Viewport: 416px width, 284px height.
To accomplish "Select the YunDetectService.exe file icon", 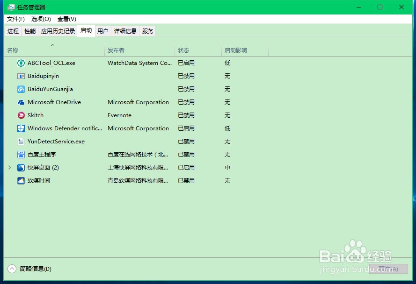I will tap(21, 142).
